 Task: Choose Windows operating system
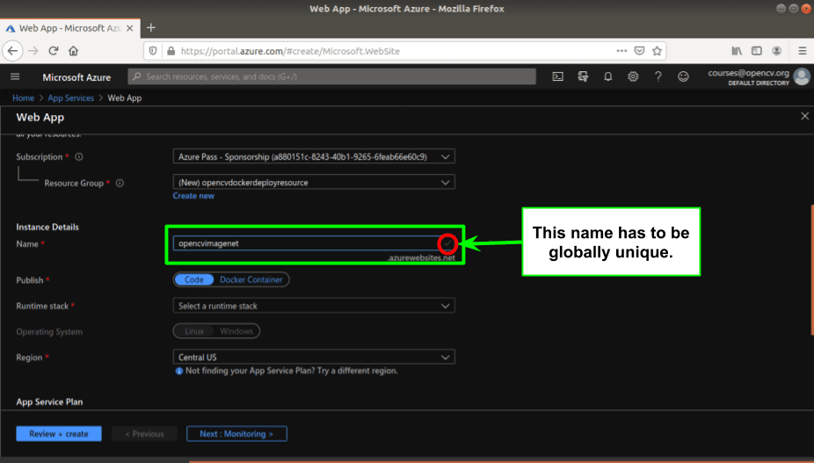click(x=236, y=331)
